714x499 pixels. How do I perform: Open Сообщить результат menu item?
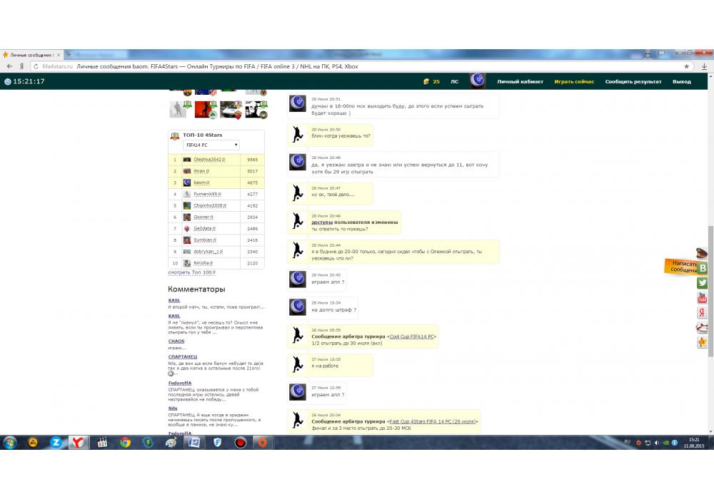point(633,81)
